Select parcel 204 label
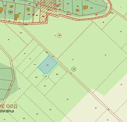This screenshot has width=127, height=122. point(57,74)
